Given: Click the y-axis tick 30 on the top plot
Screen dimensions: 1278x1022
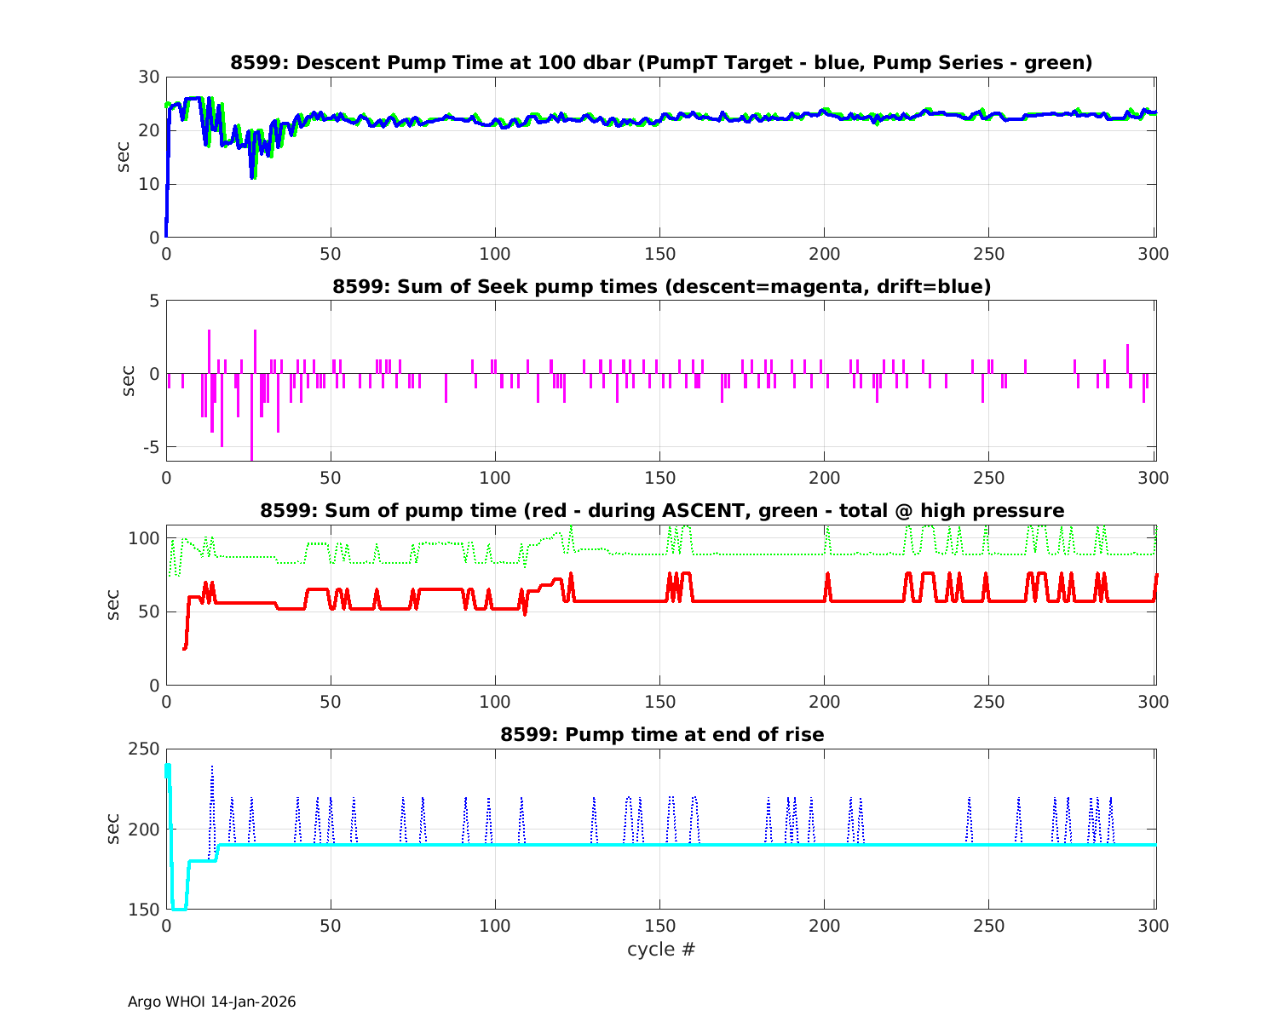Looking at the screenshot, I should [149, 77].
